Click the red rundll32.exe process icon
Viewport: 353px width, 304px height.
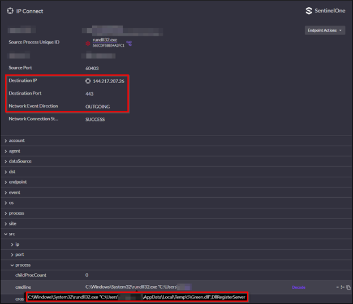[x=88, y=43]
